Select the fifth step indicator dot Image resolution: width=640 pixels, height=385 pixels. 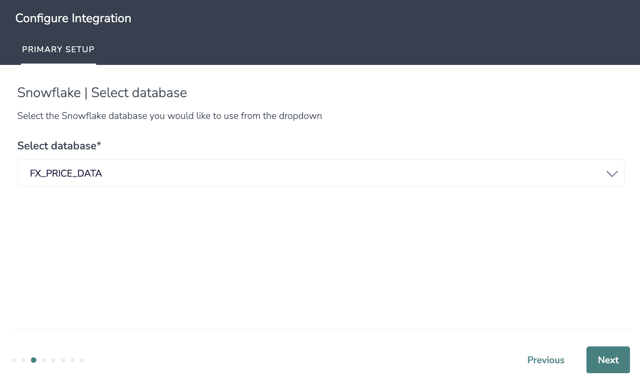point(53,360)
